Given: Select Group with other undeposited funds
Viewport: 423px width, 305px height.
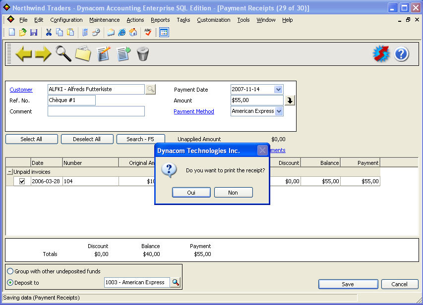Looking at the screenshot, I should point(10,271).
